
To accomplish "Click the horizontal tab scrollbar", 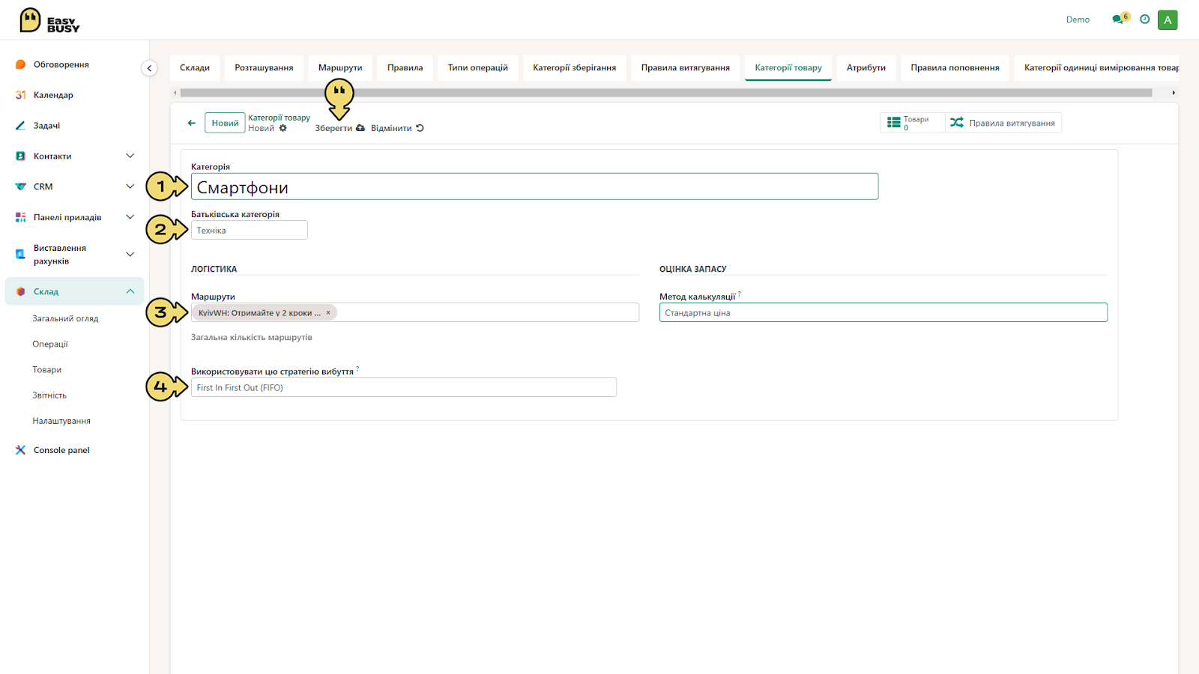I will [666, 93].
